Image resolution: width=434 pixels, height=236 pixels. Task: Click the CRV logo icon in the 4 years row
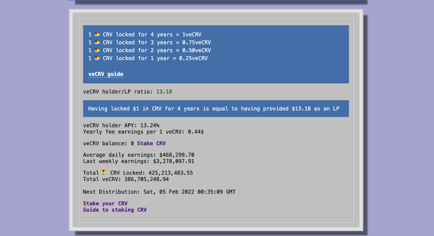97,35
